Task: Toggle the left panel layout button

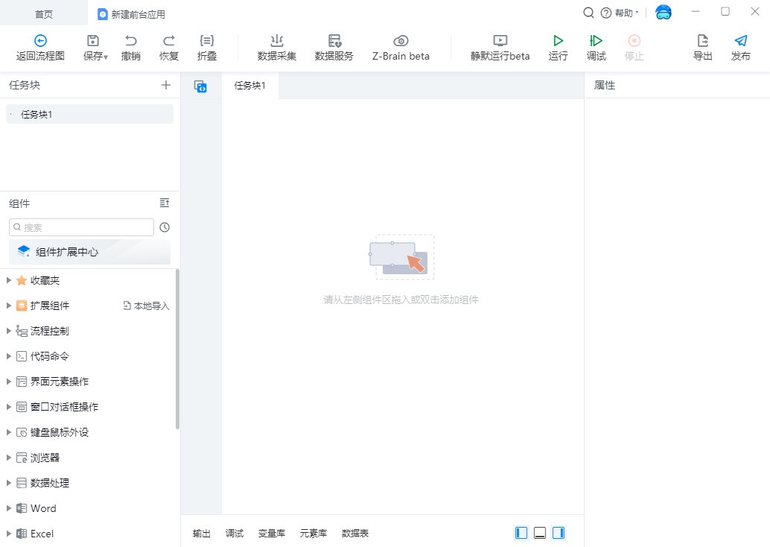Action: click(x=521, y=533)
